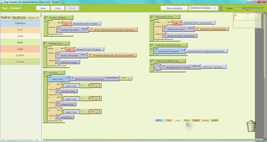
Task: Click the Java icon in title bar
Action: point(2,2)
